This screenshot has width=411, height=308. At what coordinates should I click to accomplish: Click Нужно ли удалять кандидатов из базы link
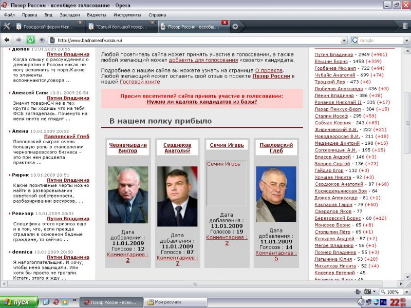pyautogui.click(x=202, y=102)
